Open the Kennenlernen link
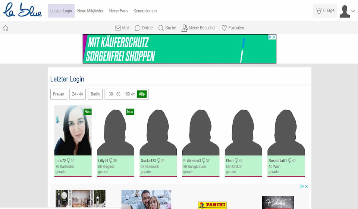358x209 pixels. click(x=145, y=11)
